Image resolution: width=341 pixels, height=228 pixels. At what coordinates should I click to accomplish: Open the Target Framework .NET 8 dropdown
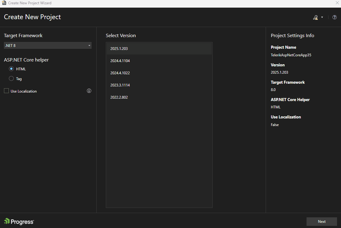click(48, 45)
